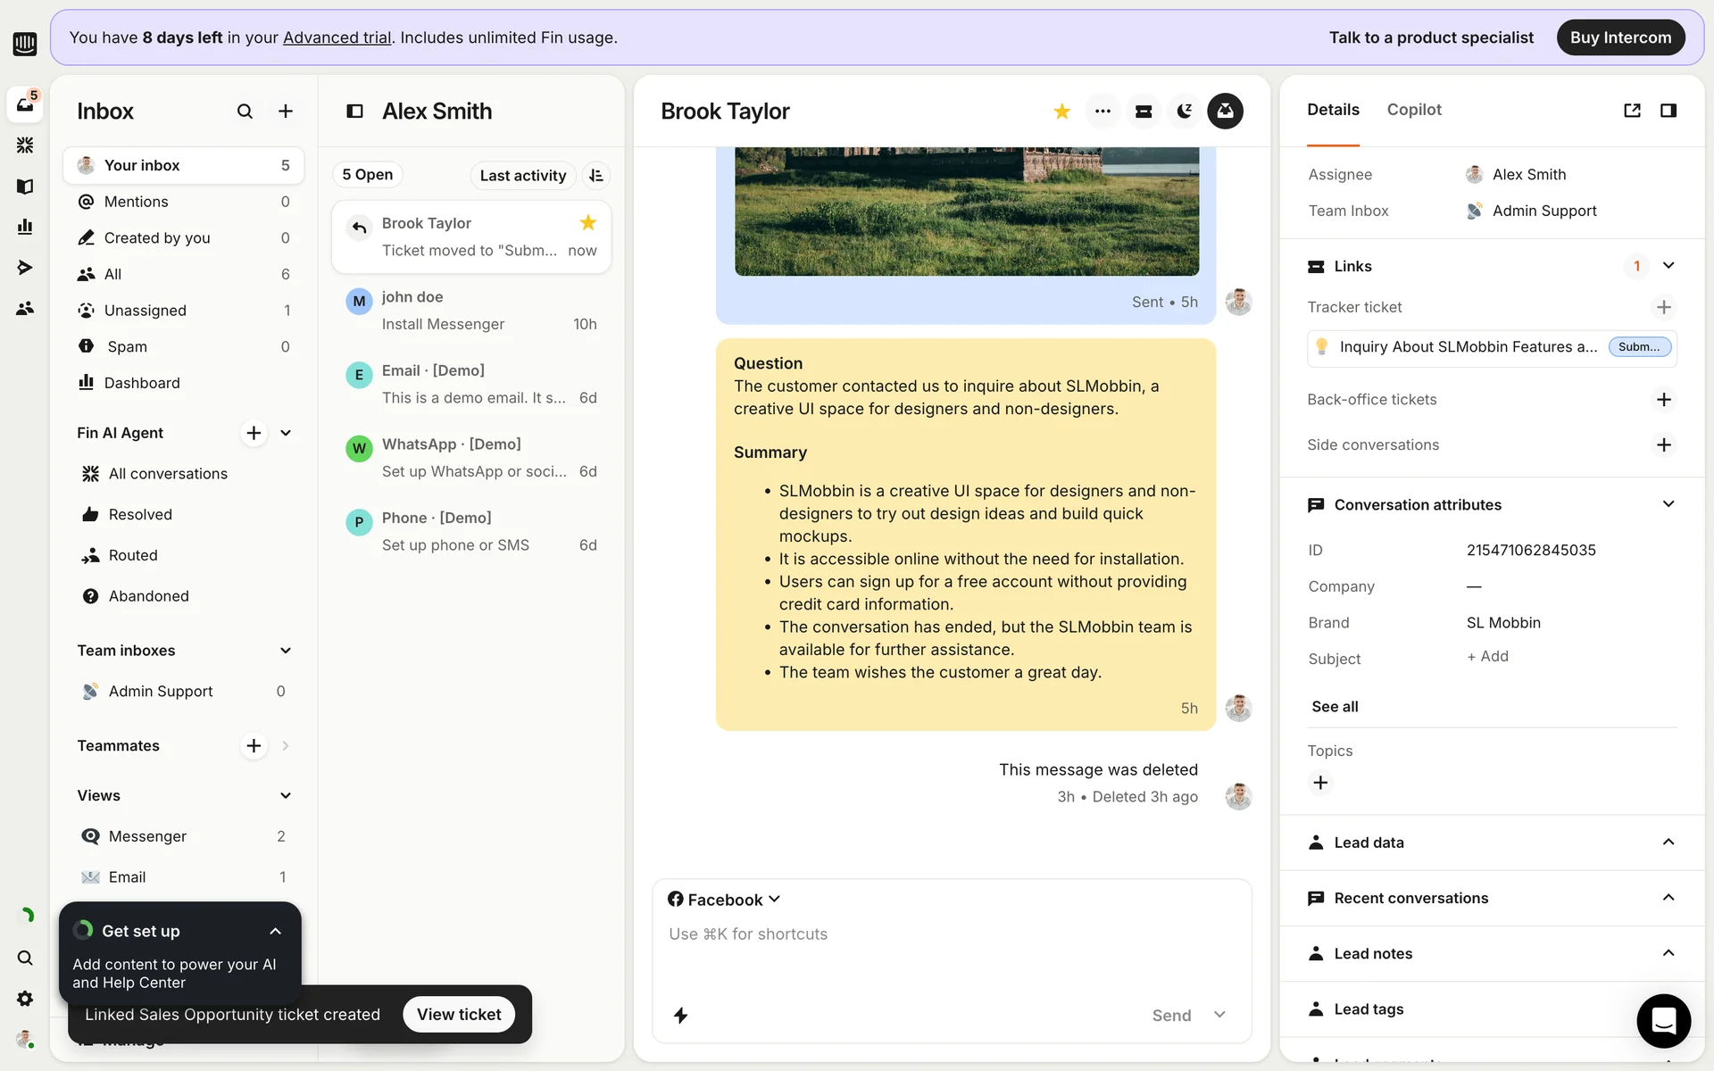The image size is (1714, 1071).
Task: Click the snooze moon icon
Action: (1184, 112)
